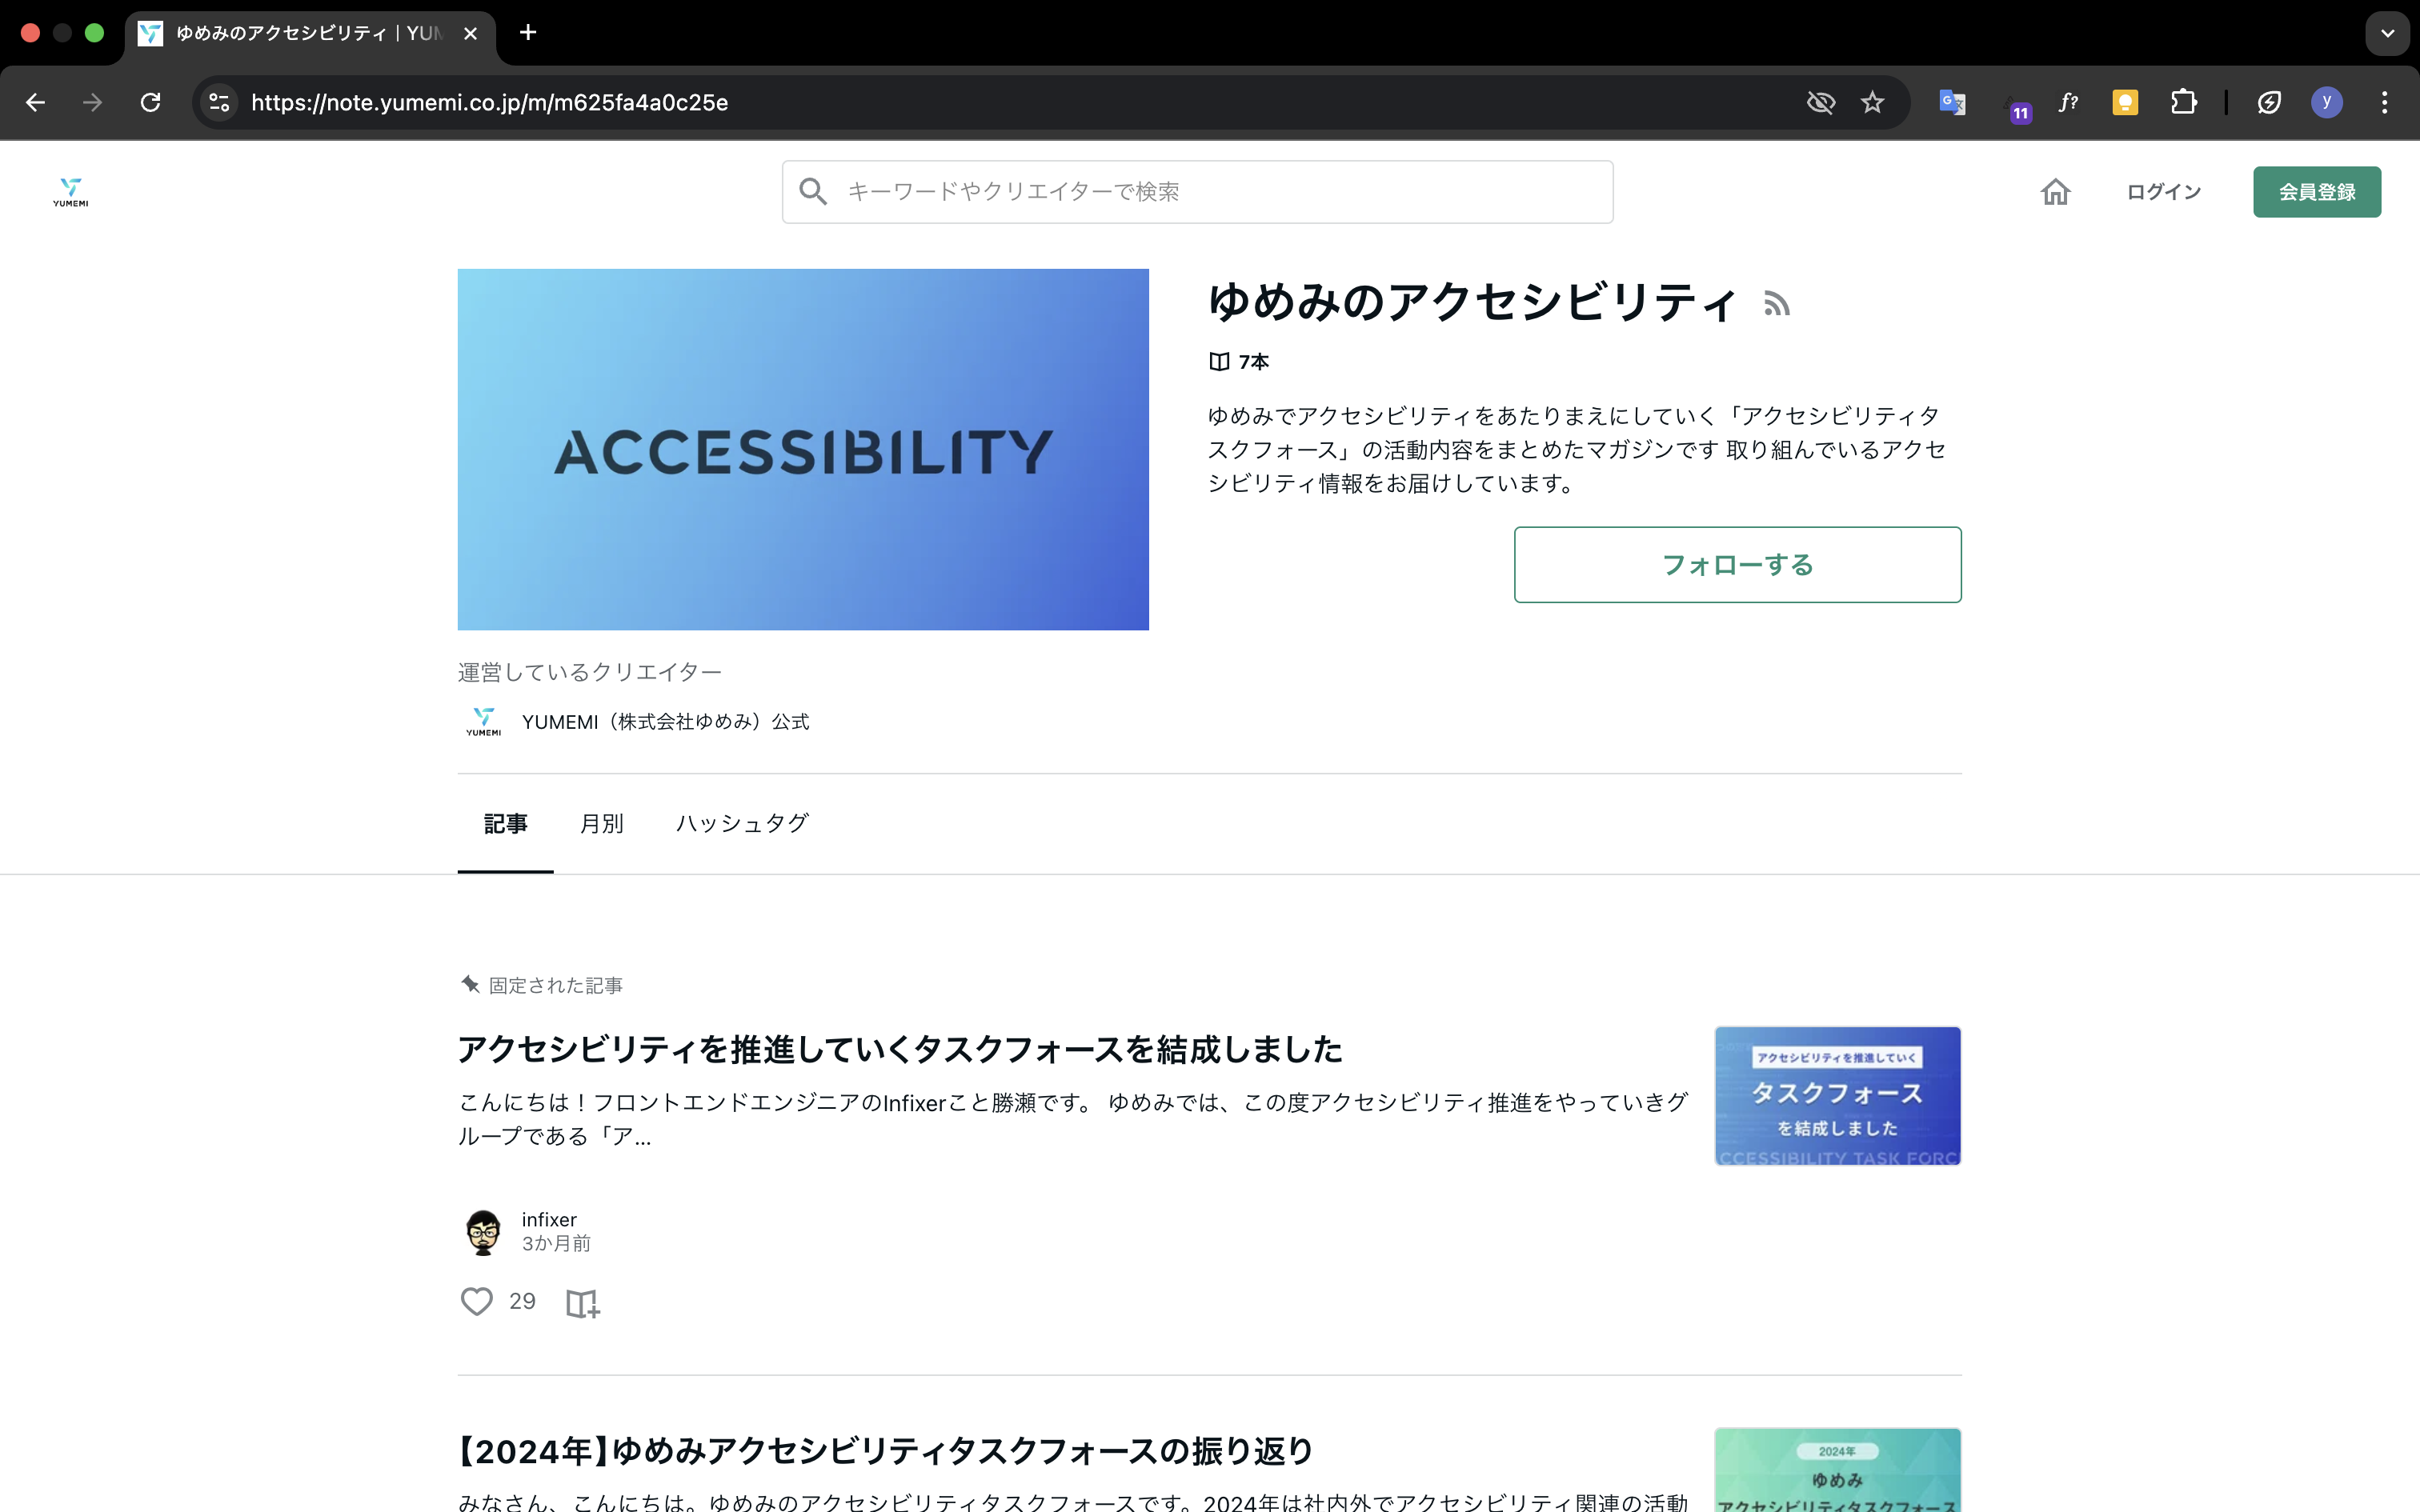Open site information icon in address bar
Screen dimensions: 2420x1512
point(219,102)
